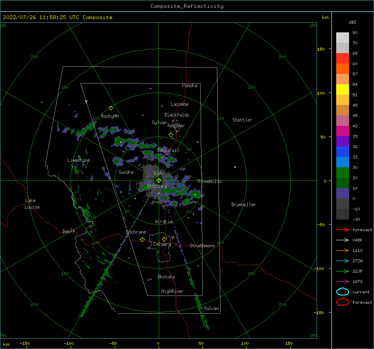Click the Didsbury city label
This screenshot has width=374, height=349.
coord(157,186)
